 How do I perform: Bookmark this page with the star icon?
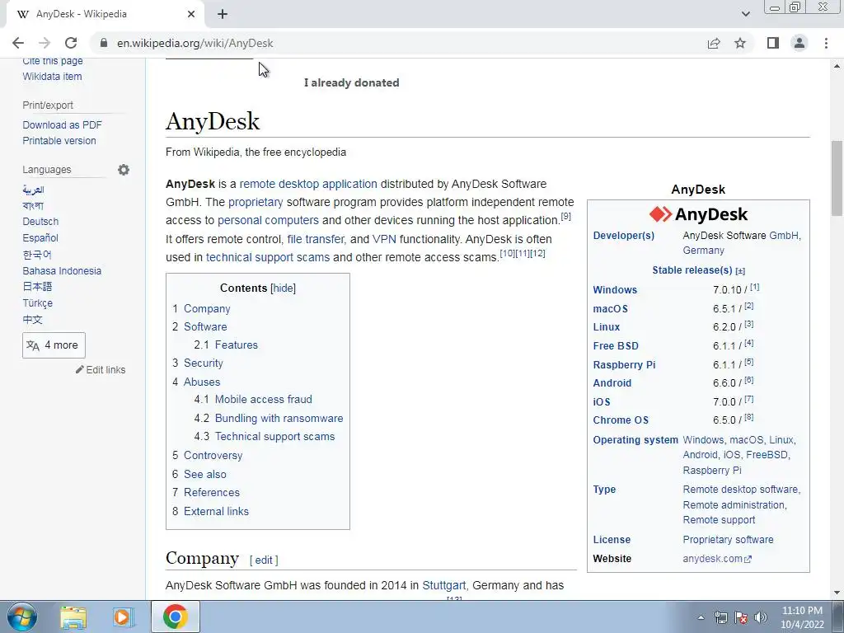point(740,43)
